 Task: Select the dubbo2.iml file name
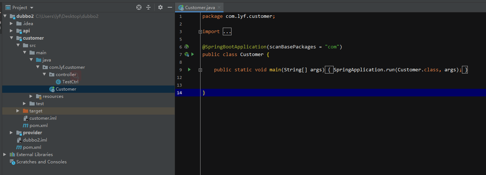[35, 140]
